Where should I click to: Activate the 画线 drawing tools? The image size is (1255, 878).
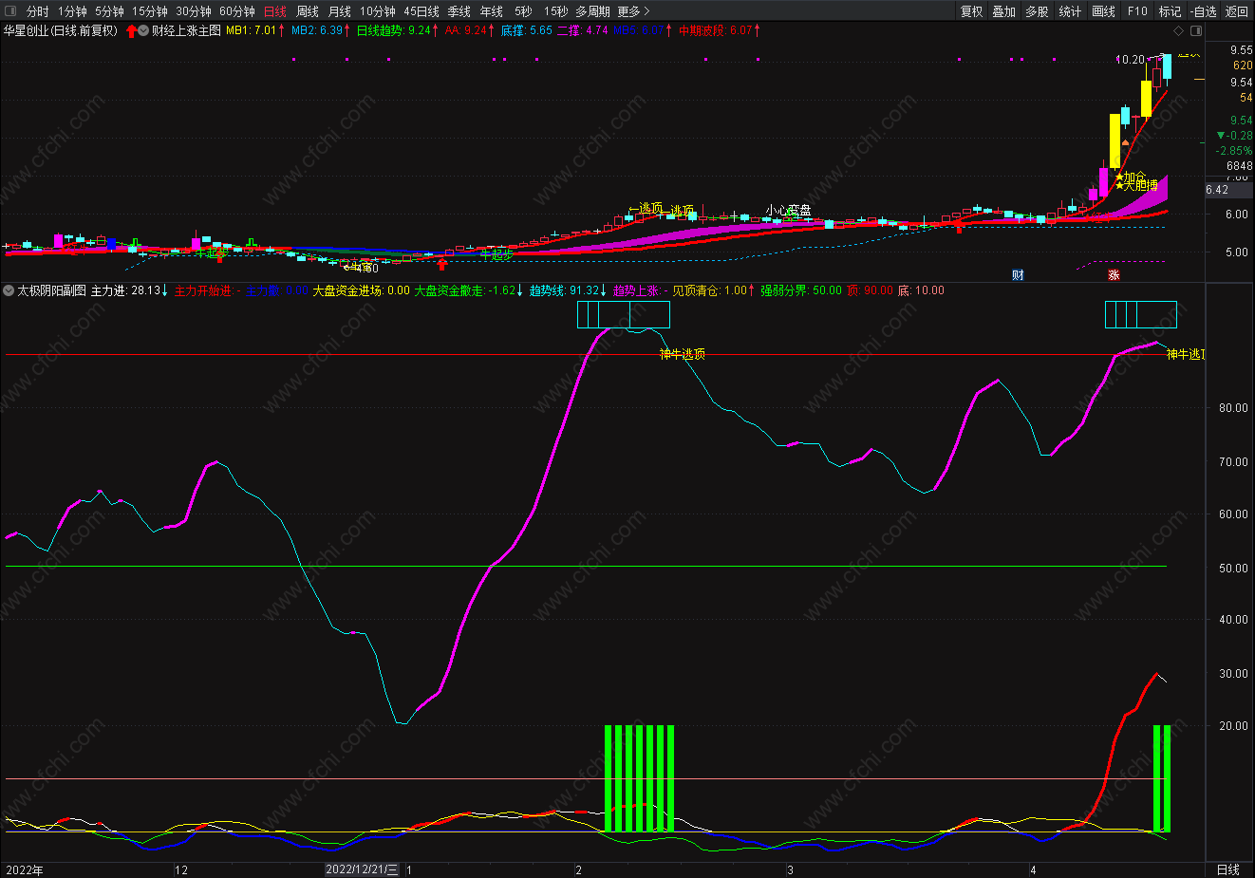pyautogui.click(x=1103, y=11)
